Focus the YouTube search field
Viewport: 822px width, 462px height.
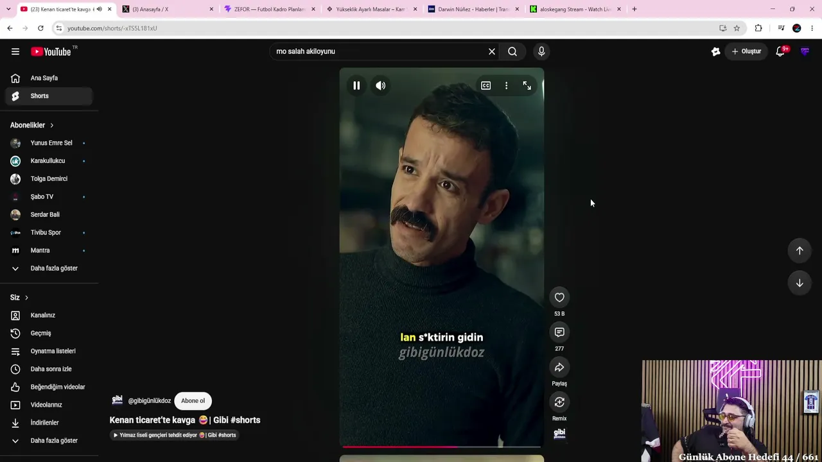[379, 51]
